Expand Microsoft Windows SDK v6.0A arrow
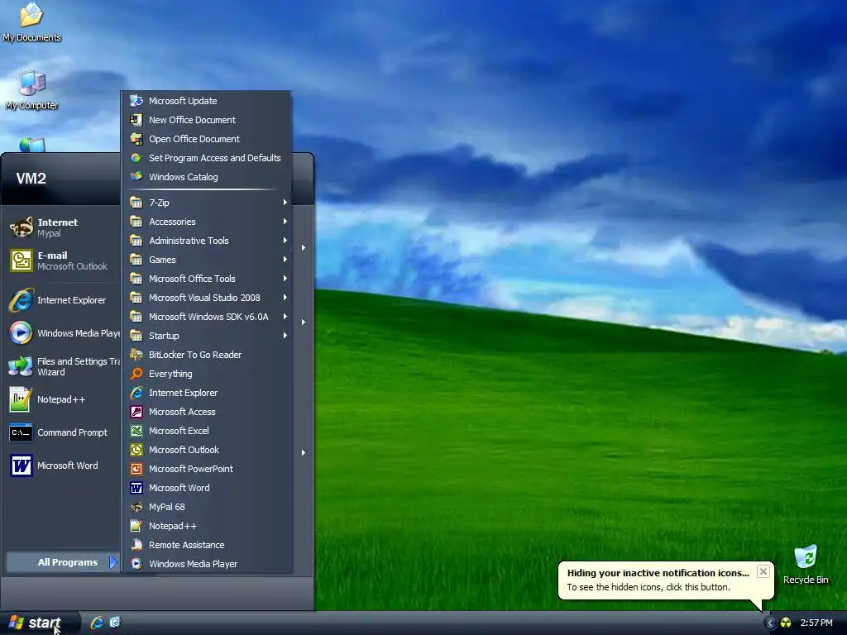The height and width of the screenshot is (635, 847). (285, 317)
